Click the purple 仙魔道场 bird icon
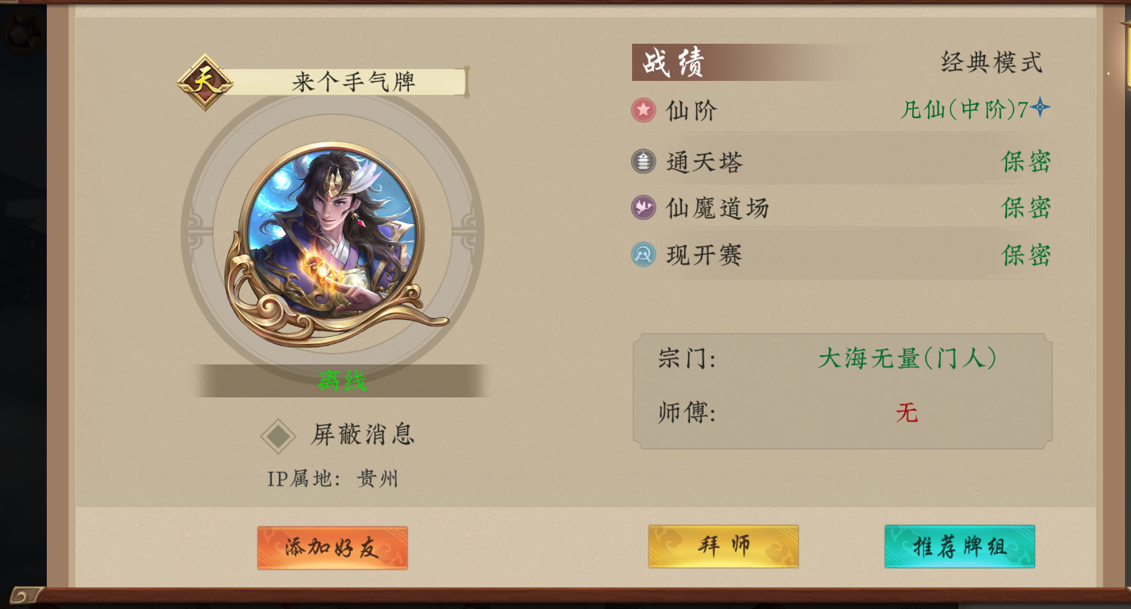This screenshot has height=609, width=1131. 643,208
